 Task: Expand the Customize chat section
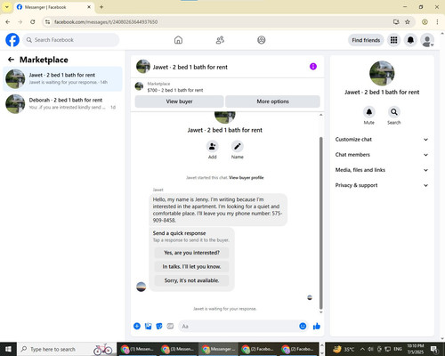pos(382,140)
